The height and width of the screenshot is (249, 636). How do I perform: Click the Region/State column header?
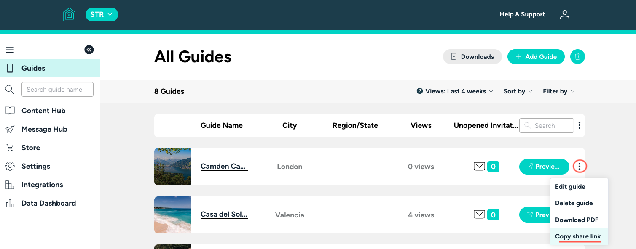click(x=355, y=125)
